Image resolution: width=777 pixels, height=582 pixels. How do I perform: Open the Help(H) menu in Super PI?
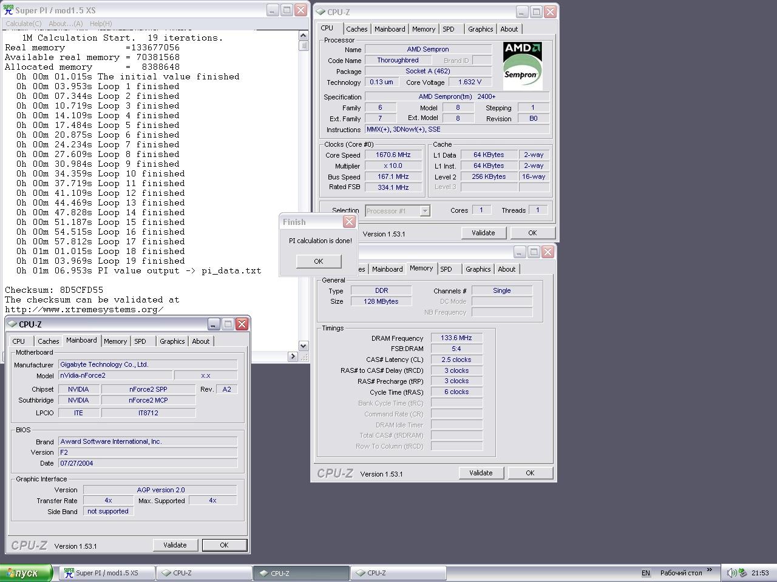click(x=101, y=24)
